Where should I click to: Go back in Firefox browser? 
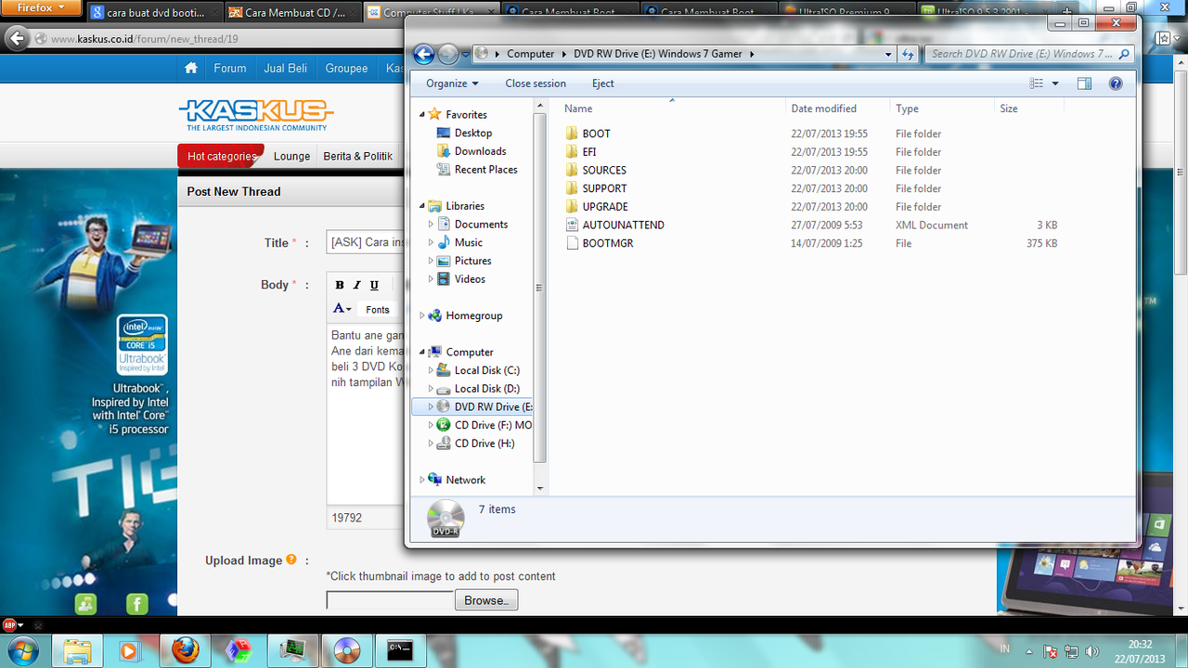point(16,39)
